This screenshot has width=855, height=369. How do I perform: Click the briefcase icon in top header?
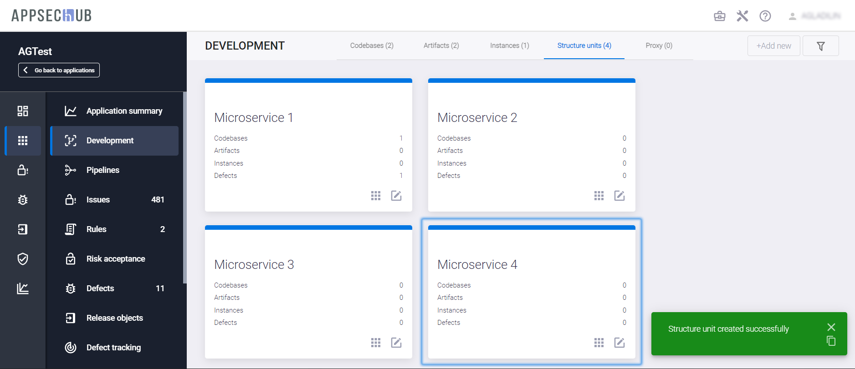coord(719,16)
